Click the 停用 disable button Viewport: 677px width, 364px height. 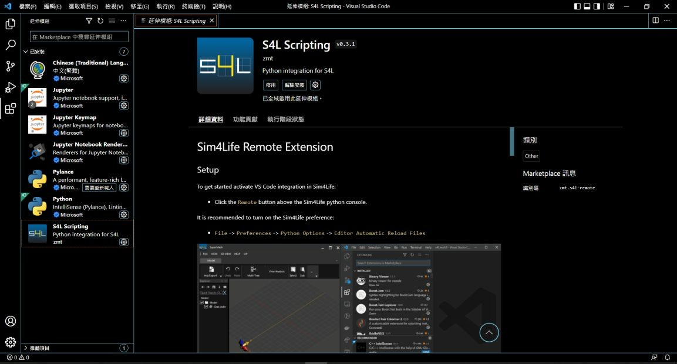pos(270,85)
